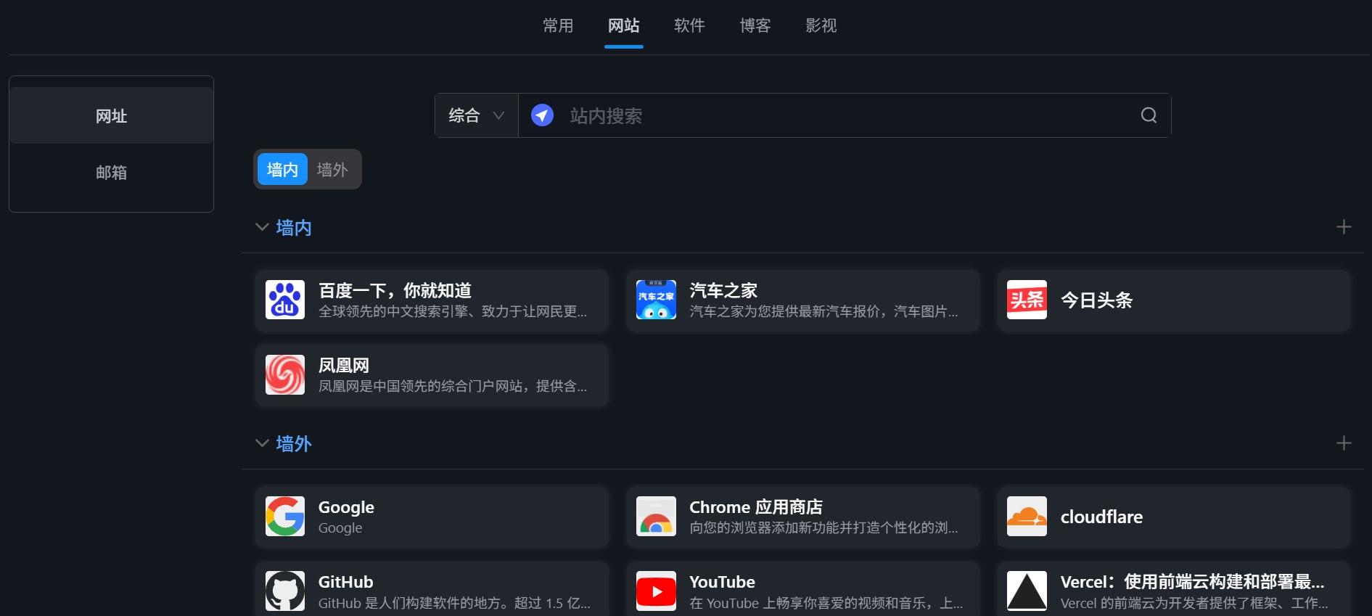
Task: Open the cloudflare title link
Action: coord(1101,517)
